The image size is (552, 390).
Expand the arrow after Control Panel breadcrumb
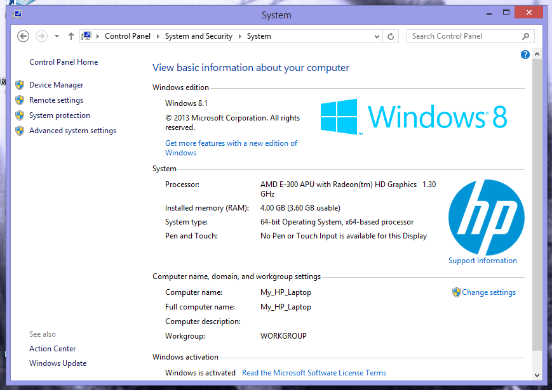(x=158, y=36)
